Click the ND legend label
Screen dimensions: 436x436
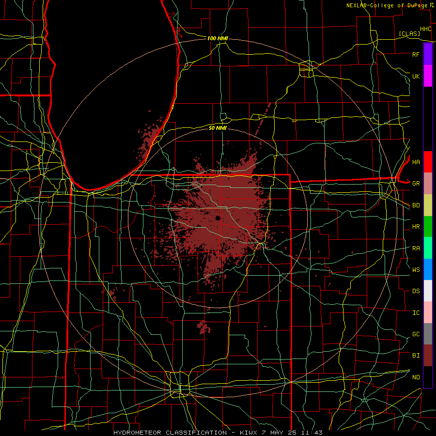(416, 377)
